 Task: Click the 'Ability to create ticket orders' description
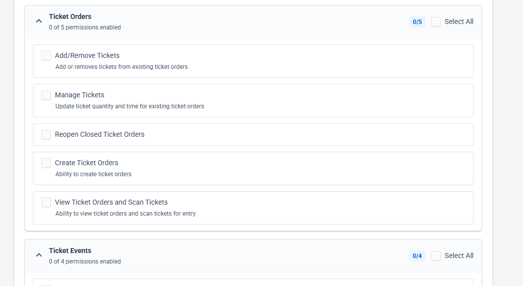pyautogui.click(x=93, y=174)
